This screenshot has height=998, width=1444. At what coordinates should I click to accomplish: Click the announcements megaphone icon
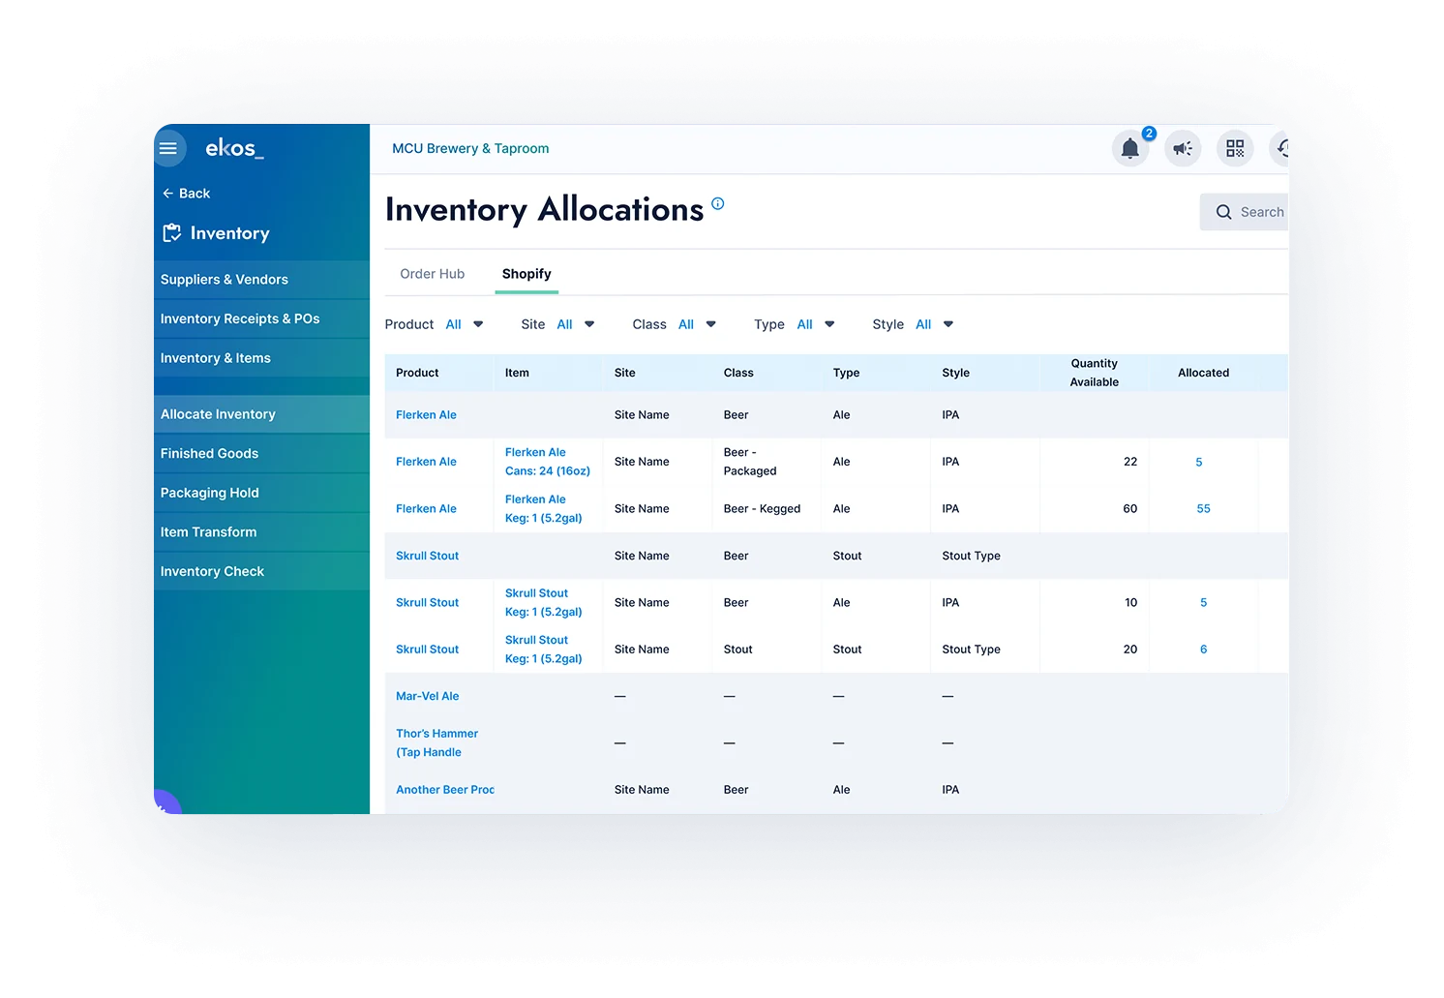pos(1182,149)
